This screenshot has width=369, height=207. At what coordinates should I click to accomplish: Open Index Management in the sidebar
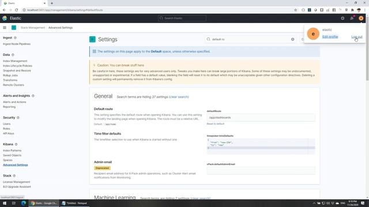pos(15,61)
